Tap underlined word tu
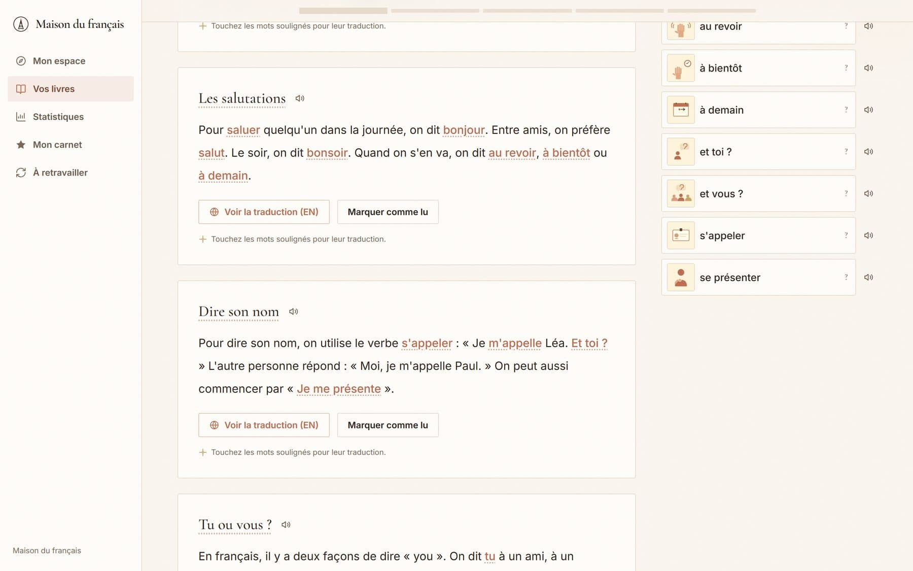This screenshot has width=913, height=571. pyautogui.click(x=490, y=556)
